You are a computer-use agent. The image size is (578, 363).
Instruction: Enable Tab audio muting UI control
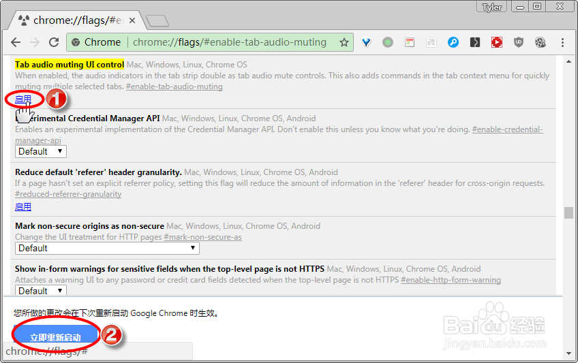tap(23, 99)
